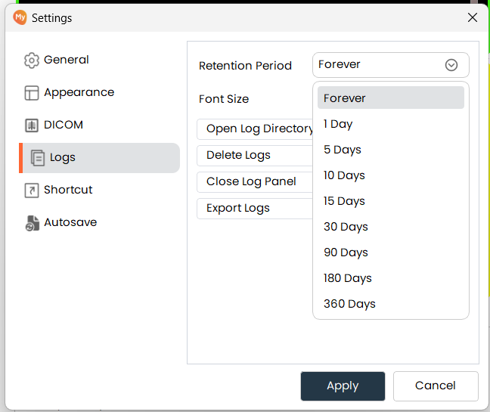This screenshot has width=490, height=412.
Task: Click the circled chevron on Retention Period
Action: (451, 65)
